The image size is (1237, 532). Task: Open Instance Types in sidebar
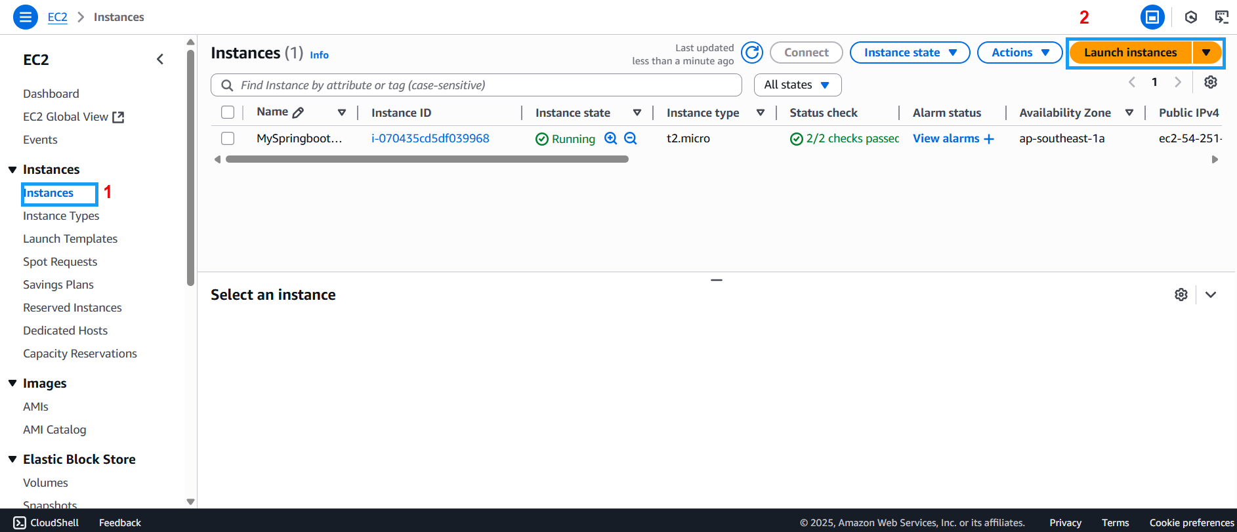point(61,216)
